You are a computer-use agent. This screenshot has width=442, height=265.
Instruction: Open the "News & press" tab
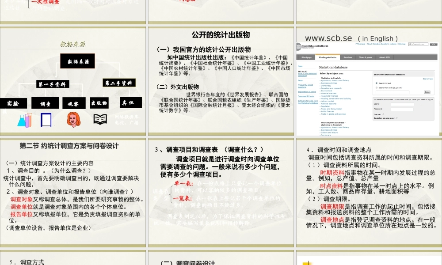tap(366, 57)
